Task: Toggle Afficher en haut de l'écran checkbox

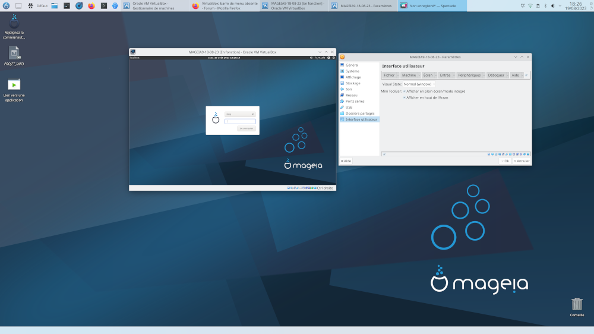Action: [x=405, y=97]
